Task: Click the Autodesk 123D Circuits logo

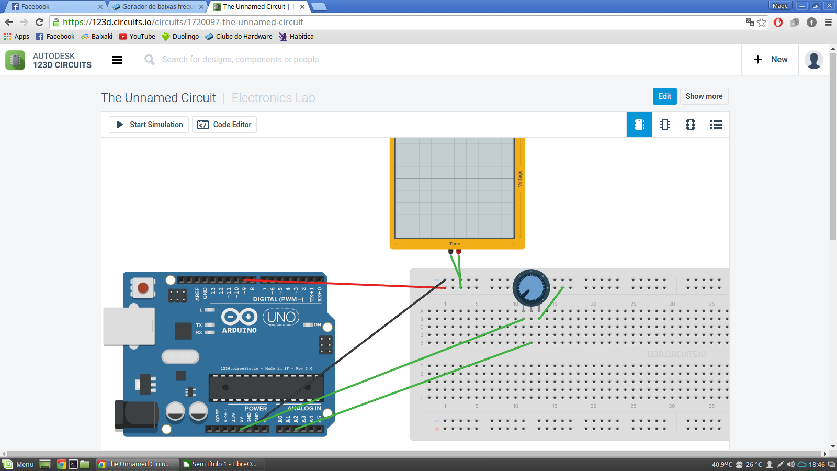Action: pos(49,60)
